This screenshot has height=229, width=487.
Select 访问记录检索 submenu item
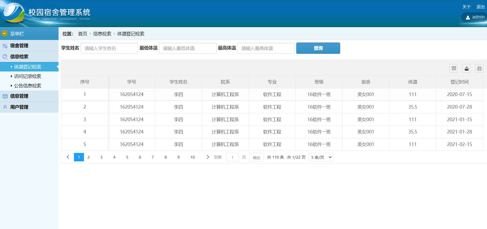pyautogui.click(x=29, y=76)
